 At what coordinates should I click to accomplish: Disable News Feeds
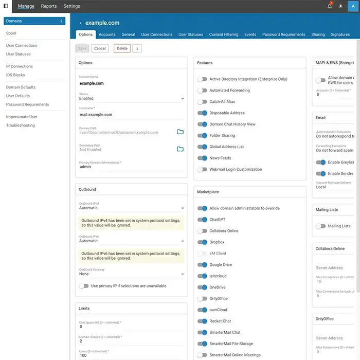202,158
